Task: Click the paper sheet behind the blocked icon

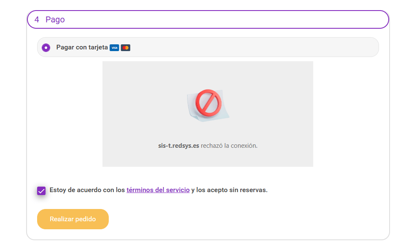Action: point(224,113)
